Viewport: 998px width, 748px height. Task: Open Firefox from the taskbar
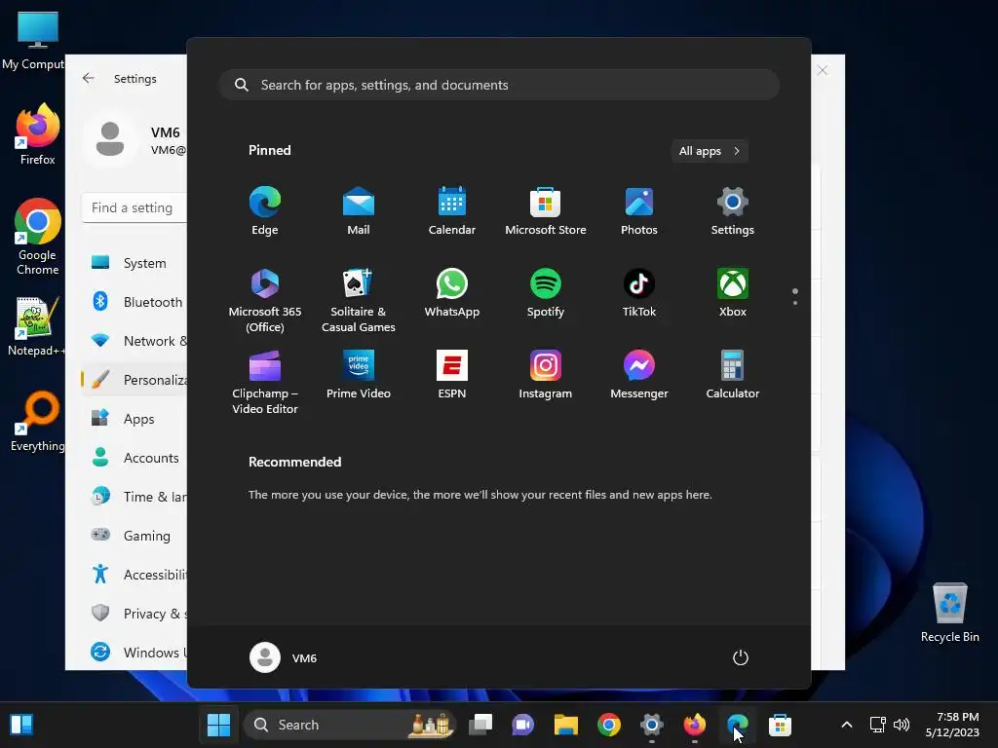[694, 725]
